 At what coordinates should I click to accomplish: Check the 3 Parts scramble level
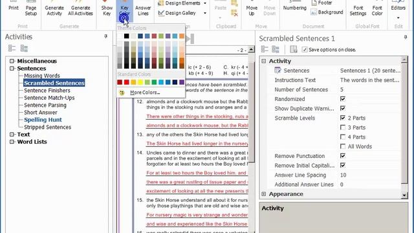click(x=343, y=128)
